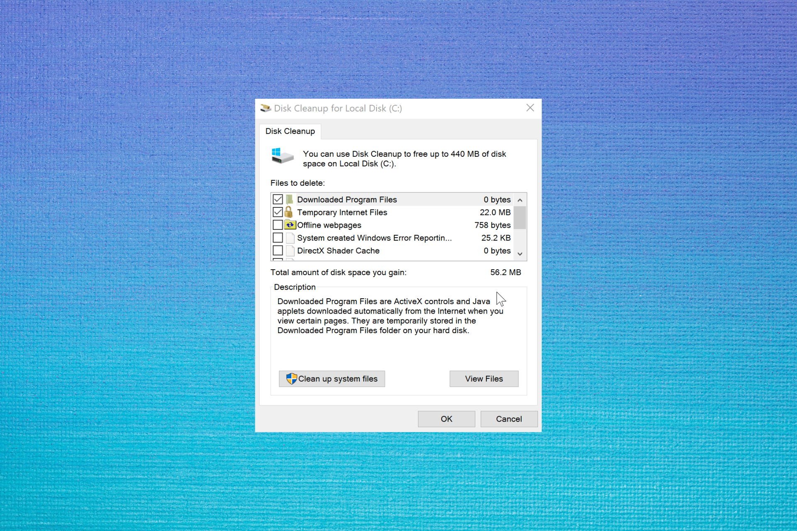797x531 pixels.
Task: Click the 440 MB free-up message text
Action: tap(404, 159)
